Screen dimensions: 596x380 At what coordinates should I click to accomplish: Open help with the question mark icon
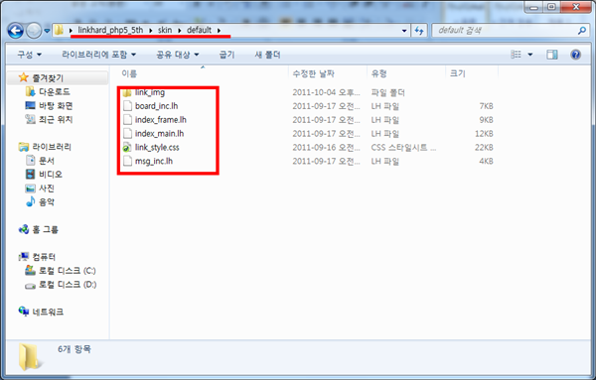pos(575,55)
